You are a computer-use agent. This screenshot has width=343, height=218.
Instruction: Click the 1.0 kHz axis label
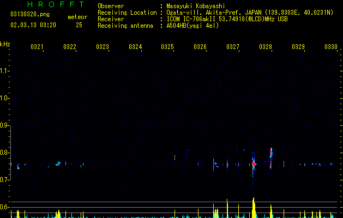(x=4, y=98)
